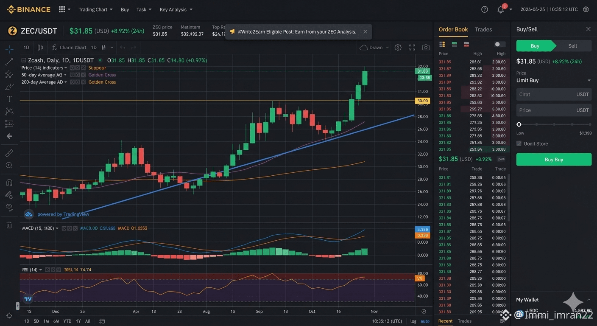597x326 pixels.
Task: Toggle auto scale on the chart
Action: point(425,321)
